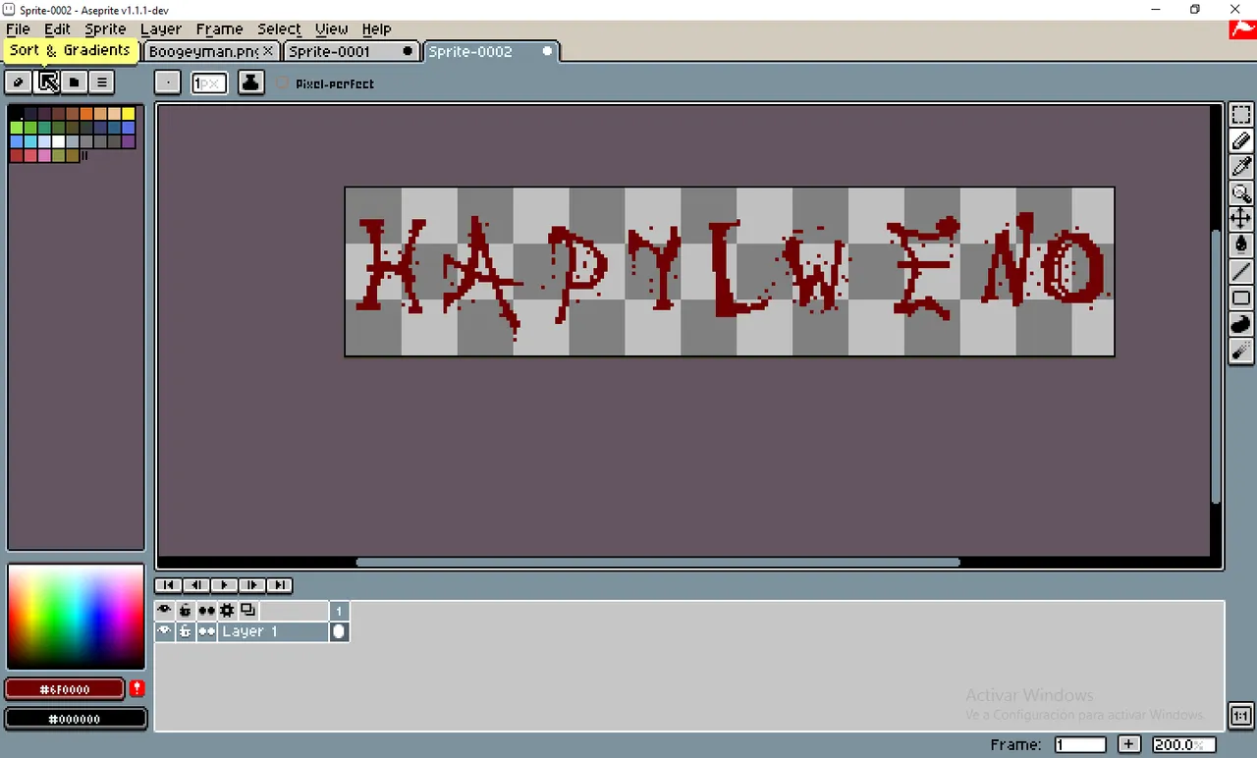Toggle continuous mode in timeline header
Viewport: 1257px width, 758px height.
coord(206,611)
